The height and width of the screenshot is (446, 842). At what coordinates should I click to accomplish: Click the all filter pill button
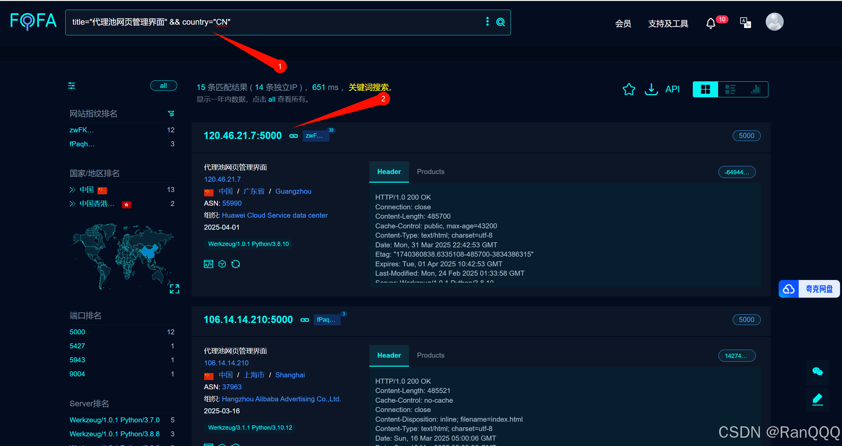(163, 86)
